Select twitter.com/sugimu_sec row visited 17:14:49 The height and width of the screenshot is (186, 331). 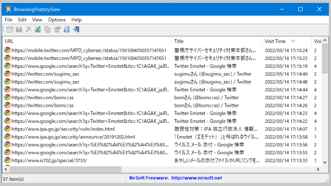point(163,74)
